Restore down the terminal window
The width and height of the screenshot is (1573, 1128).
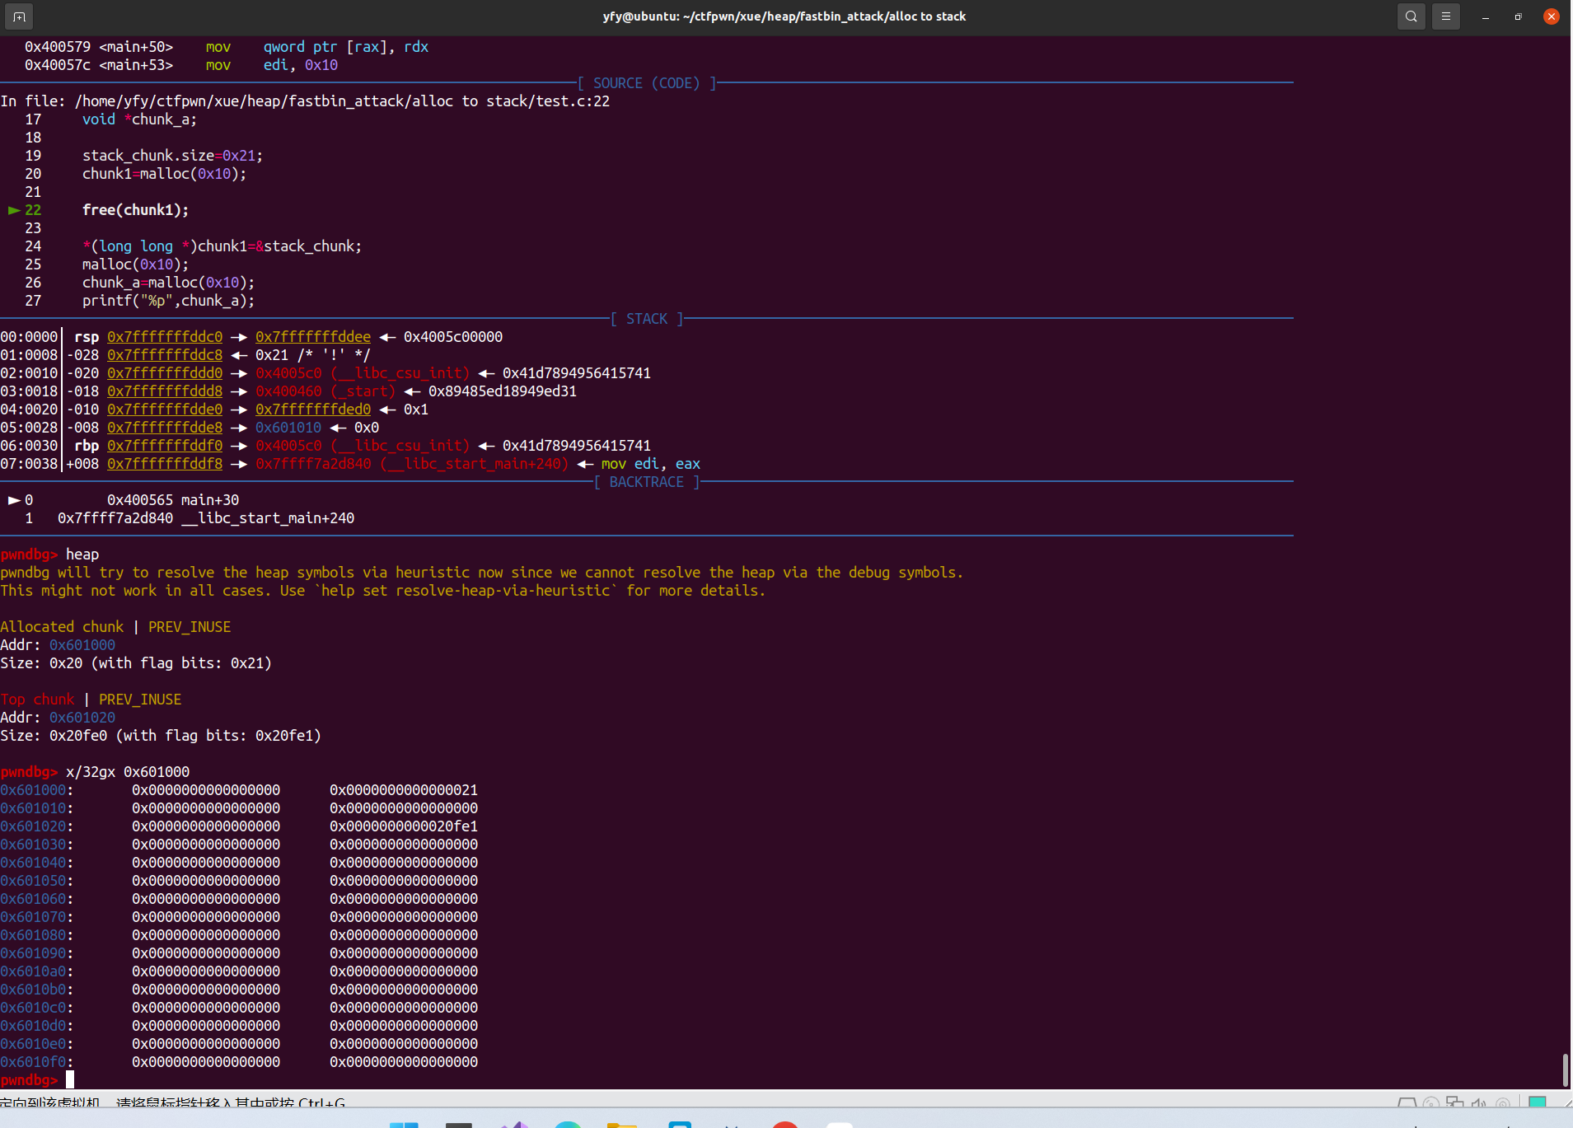click(x=1518, y=16)
